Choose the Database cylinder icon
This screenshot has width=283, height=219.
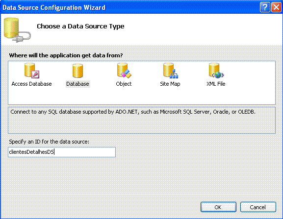click(x=77, y=71)
